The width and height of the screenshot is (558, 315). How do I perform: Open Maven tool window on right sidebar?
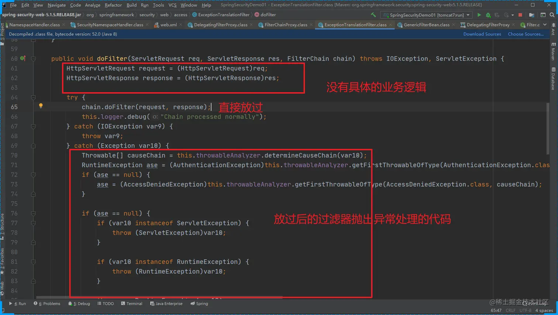pos(553,51)
